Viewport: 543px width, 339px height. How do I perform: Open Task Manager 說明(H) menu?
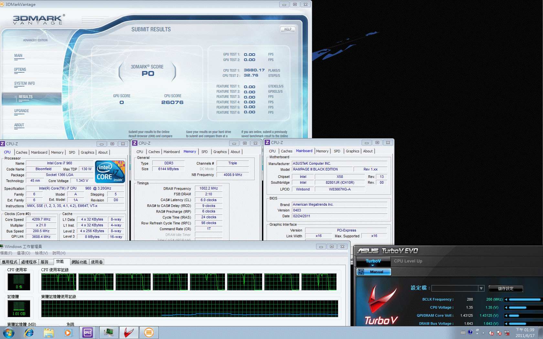click(59, 253)
